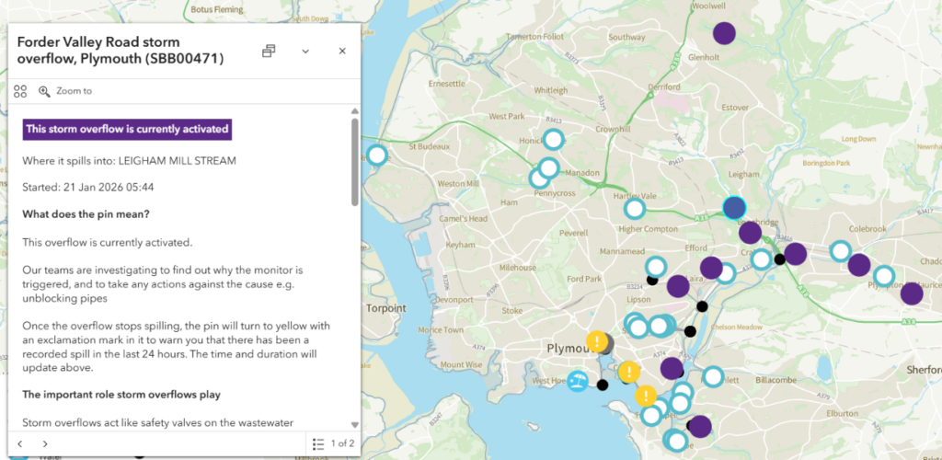
Task: Go to next feature in popup
Action: point(45,443)
